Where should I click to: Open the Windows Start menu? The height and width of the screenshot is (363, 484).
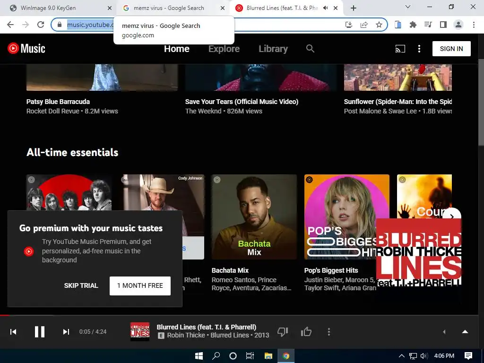(199, 356)
